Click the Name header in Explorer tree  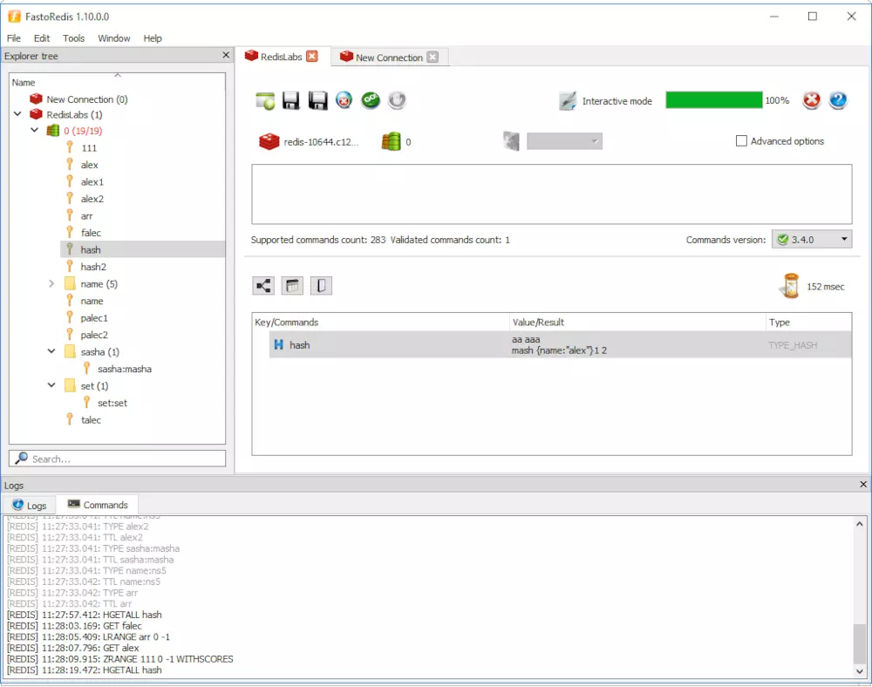(118, 82)
